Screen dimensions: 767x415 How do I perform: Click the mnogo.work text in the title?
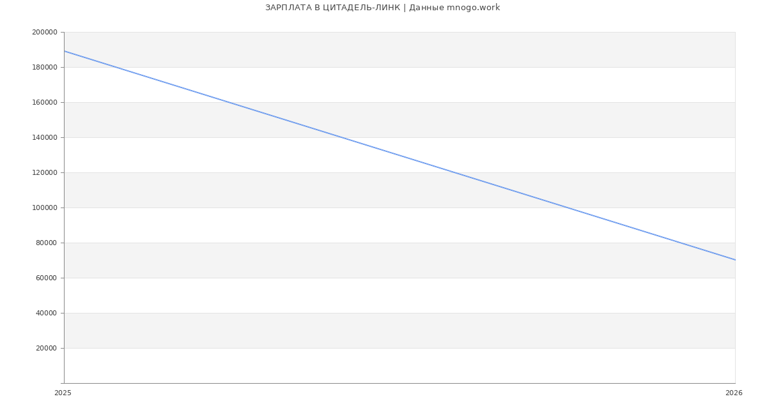point(473,8)
